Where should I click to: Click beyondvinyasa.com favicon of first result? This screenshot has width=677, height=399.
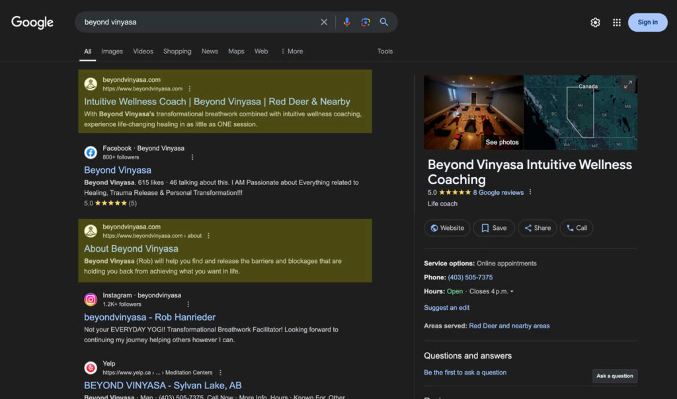91,84
